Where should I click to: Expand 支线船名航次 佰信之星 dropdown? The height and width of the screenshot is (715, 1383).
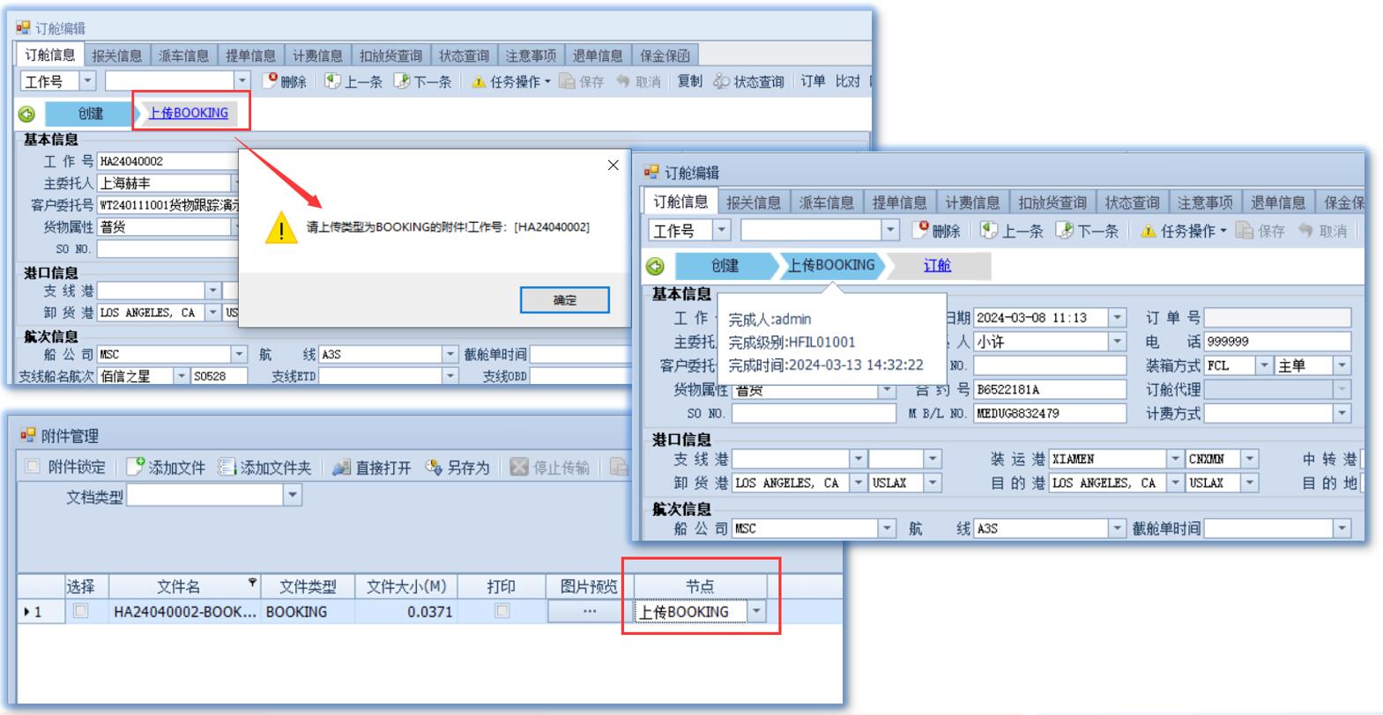(x=182, y=376)
